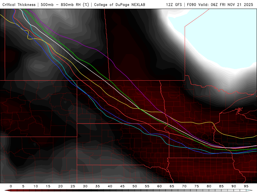Click the colorbar label "95"
Image resolution: width=257 pixels, height=192 pixels.
tap(246, 186)
